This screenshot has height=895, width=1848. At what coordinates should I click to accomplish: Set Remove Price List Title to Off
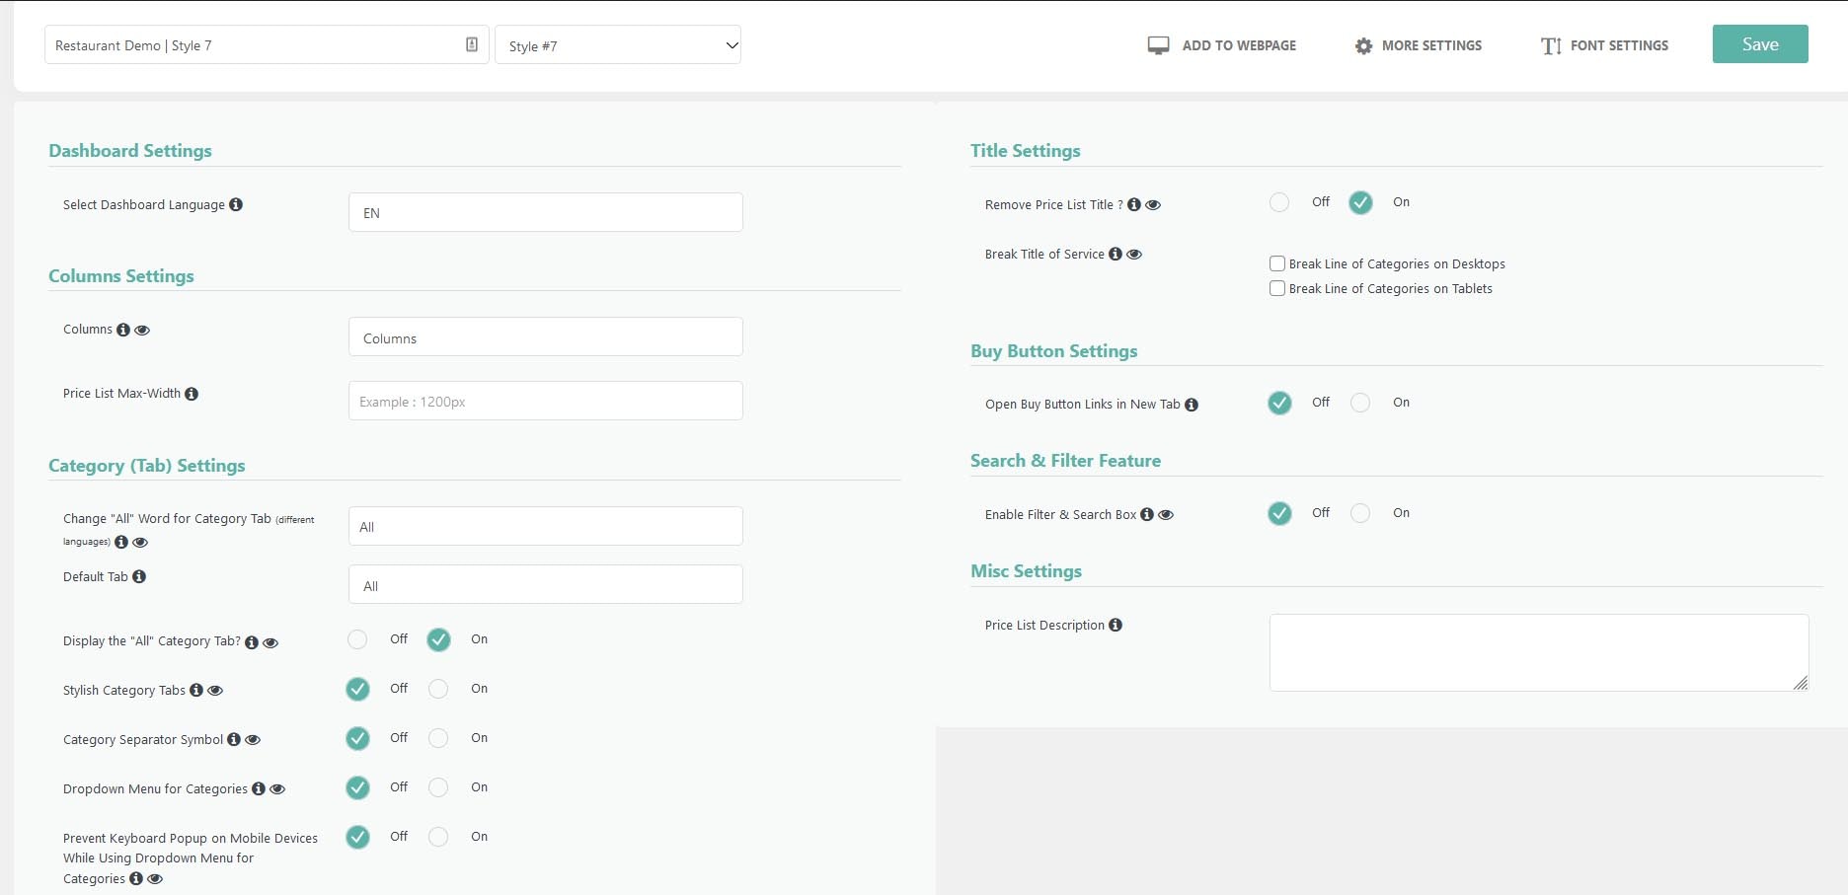pyautogui.click(x=1279, y=202)
